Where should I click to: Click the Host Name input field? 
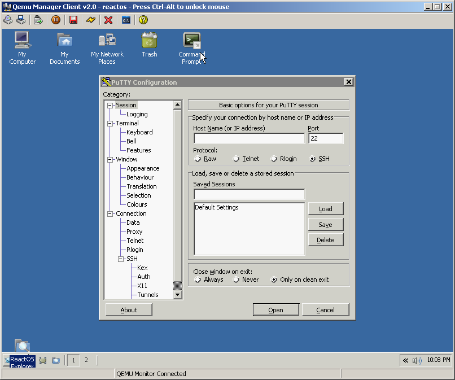248,138
